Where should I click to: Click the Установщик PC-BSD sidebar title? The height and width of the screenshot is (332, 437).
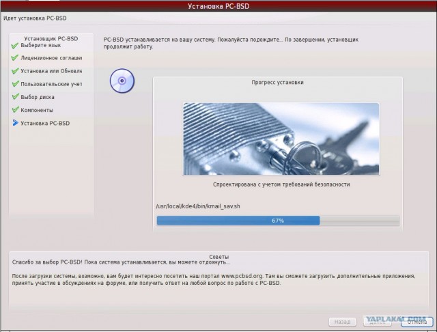[51, 38]
